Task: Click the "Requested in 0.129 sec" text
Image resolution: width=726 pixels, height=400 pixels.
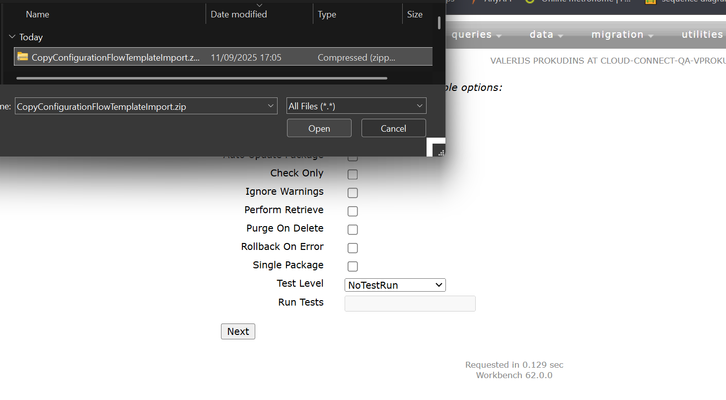Action: pyautogui.click(x=514, y=365)
